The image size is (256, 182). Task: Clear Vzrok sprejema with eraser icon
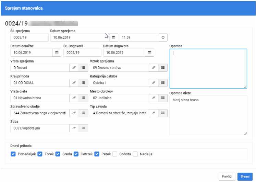point(154,68)
